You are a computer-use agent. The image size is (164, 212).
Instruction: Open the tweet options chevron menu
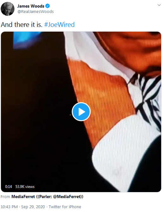[159, 5]
